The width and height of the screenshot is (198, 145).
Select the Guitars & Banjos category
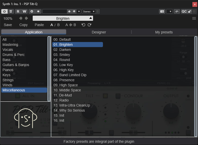pyautogui.click(x=24, y=65)
